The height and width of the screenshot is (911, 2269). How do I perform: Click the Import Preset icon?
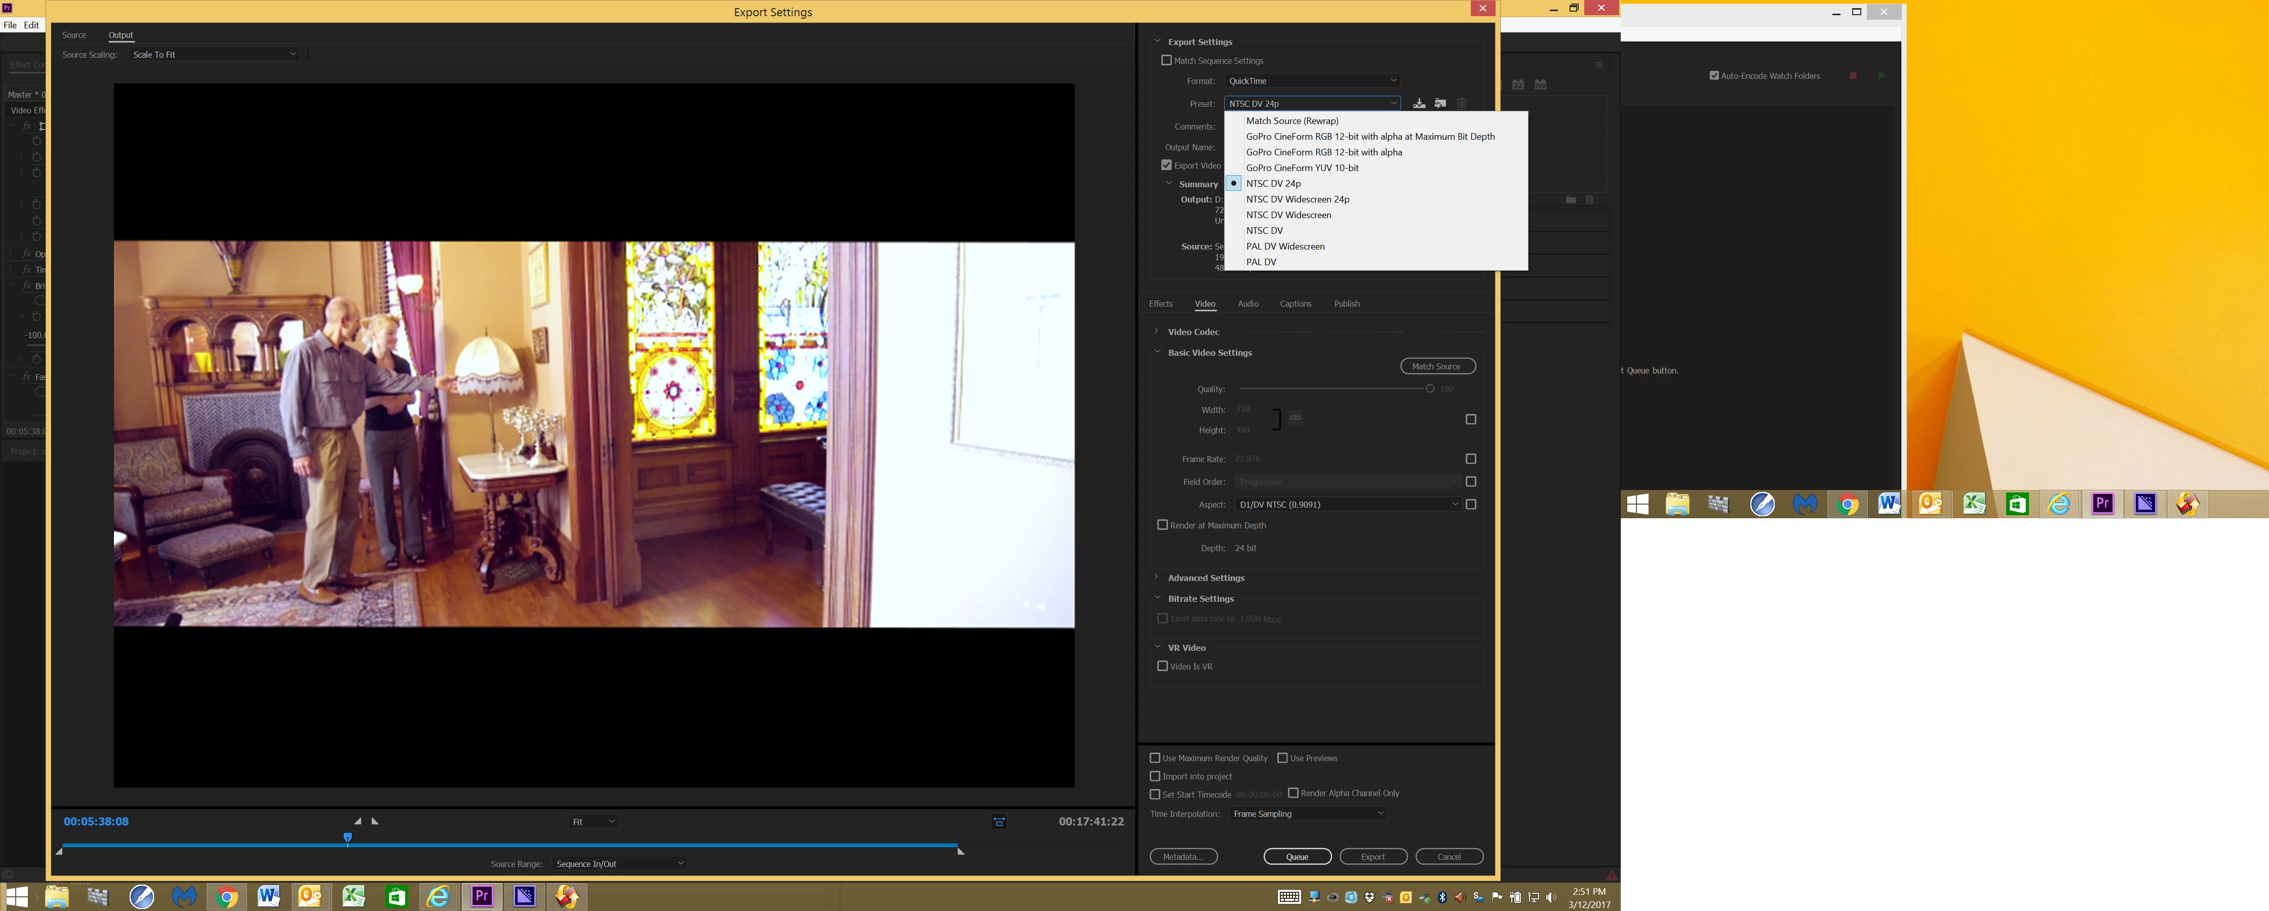click(1440, 104)
